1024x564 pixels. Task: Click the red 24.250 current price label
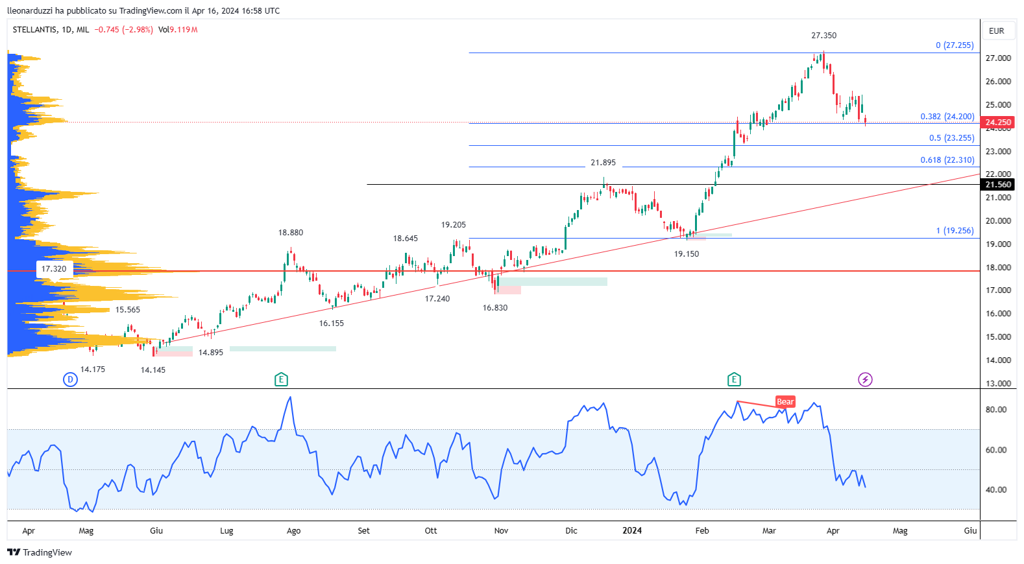click(x=998, y=123)
